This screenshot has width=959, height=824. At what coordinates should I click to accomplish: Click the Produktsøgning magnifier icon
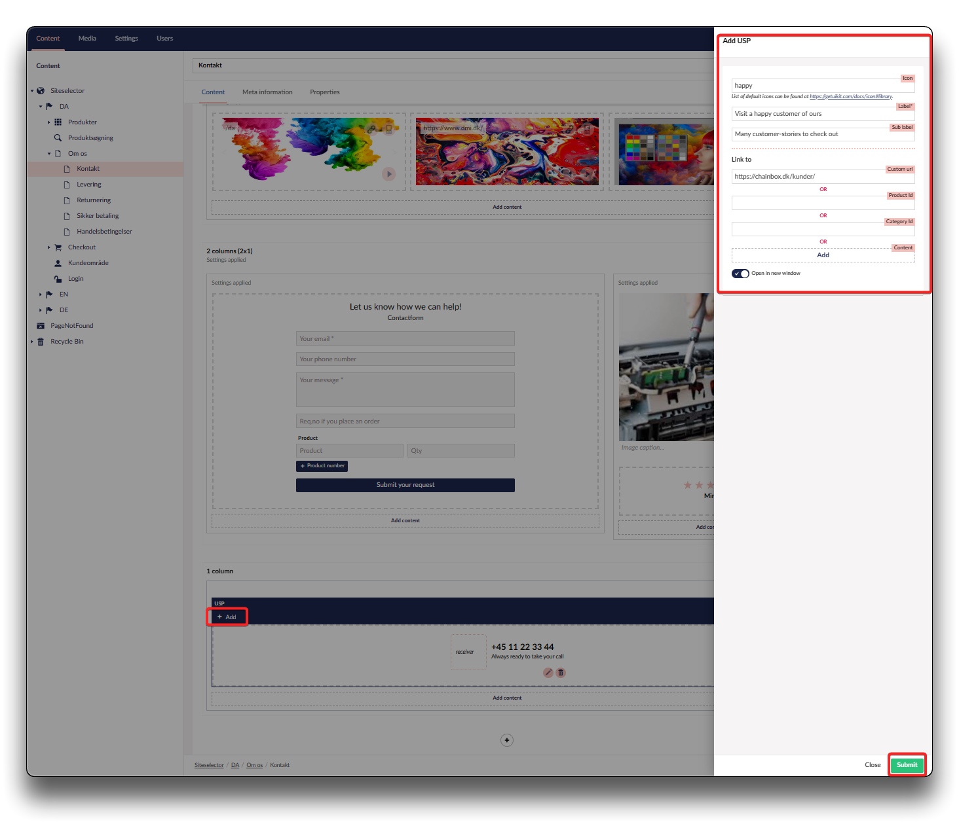(x=58, y=138)
